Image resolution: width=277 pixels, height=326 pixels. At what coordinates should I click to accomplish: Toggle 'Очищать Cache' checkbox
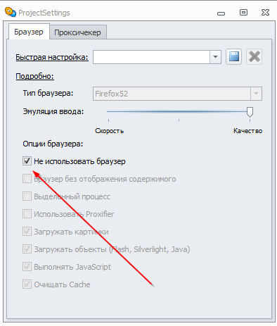coord(27,284)
